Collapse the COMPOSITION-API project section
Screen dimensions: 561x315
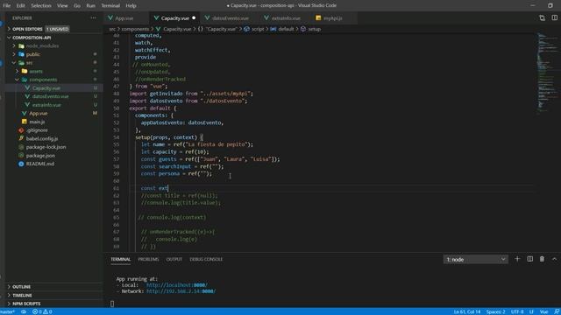[x=32, y=38]
